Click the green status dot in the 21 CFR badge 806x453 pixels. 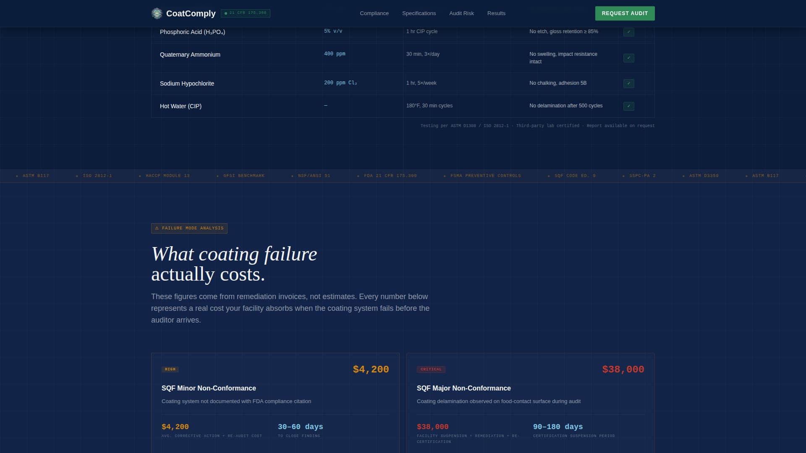pyautogui.click(x=227, y=13)
